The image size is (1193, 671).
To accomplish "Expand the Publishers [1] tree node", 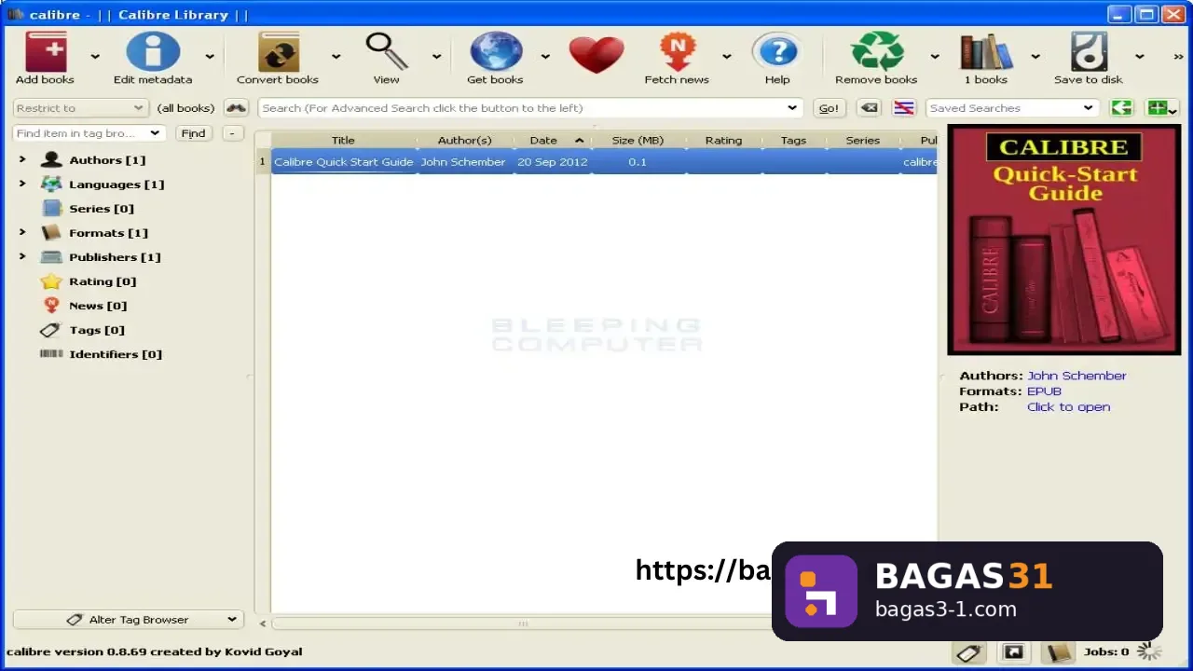I will click(x=22, y=256).
